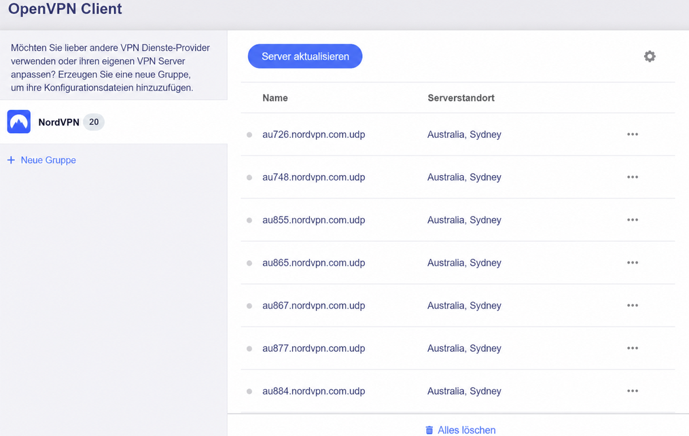Click the Name column header
Screen dimensions: 689x436
(x=275, y=98)
